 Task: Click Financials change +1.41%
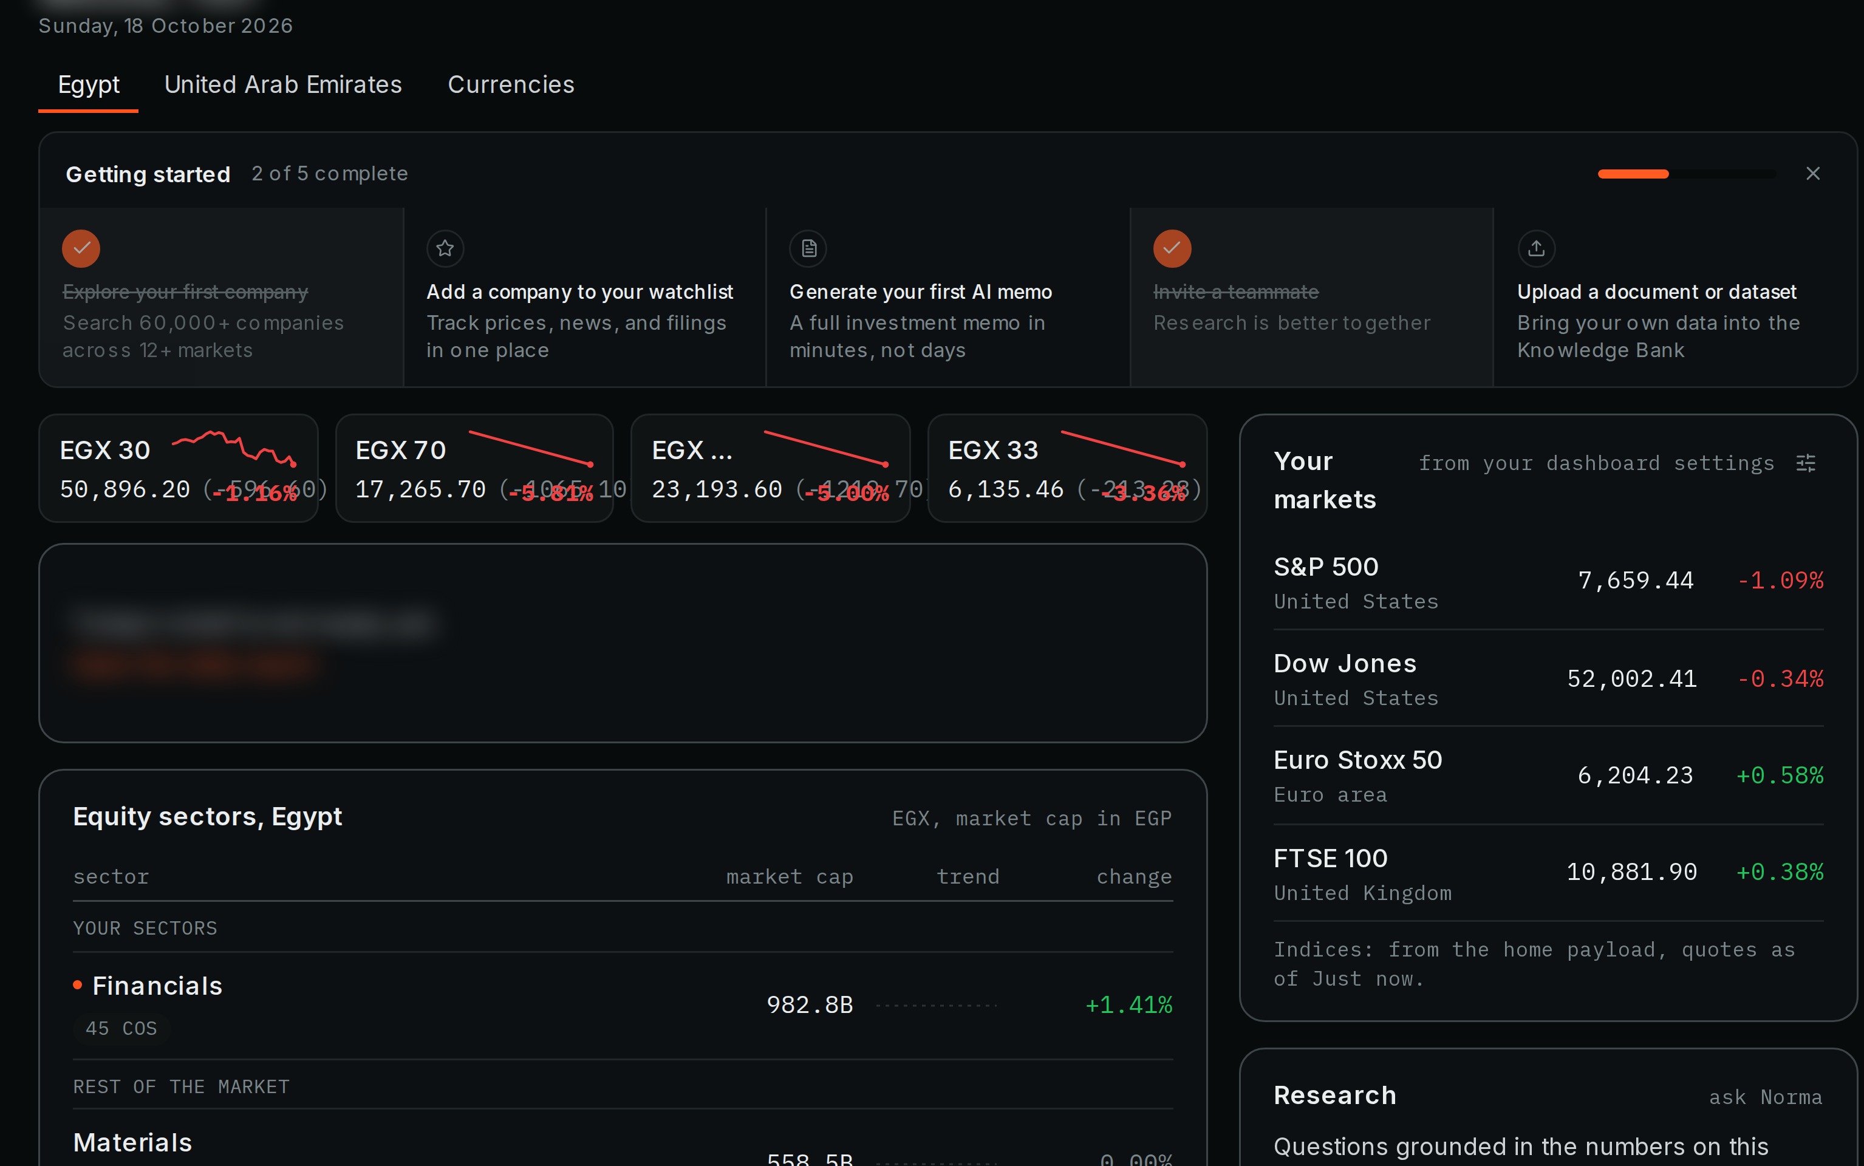point(1128,1005)
